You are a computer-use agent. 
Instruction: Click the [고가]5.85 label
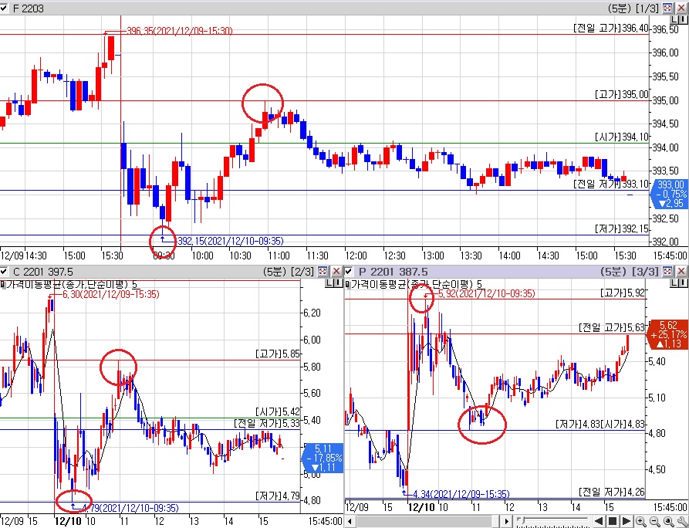(x=278, y=354)
